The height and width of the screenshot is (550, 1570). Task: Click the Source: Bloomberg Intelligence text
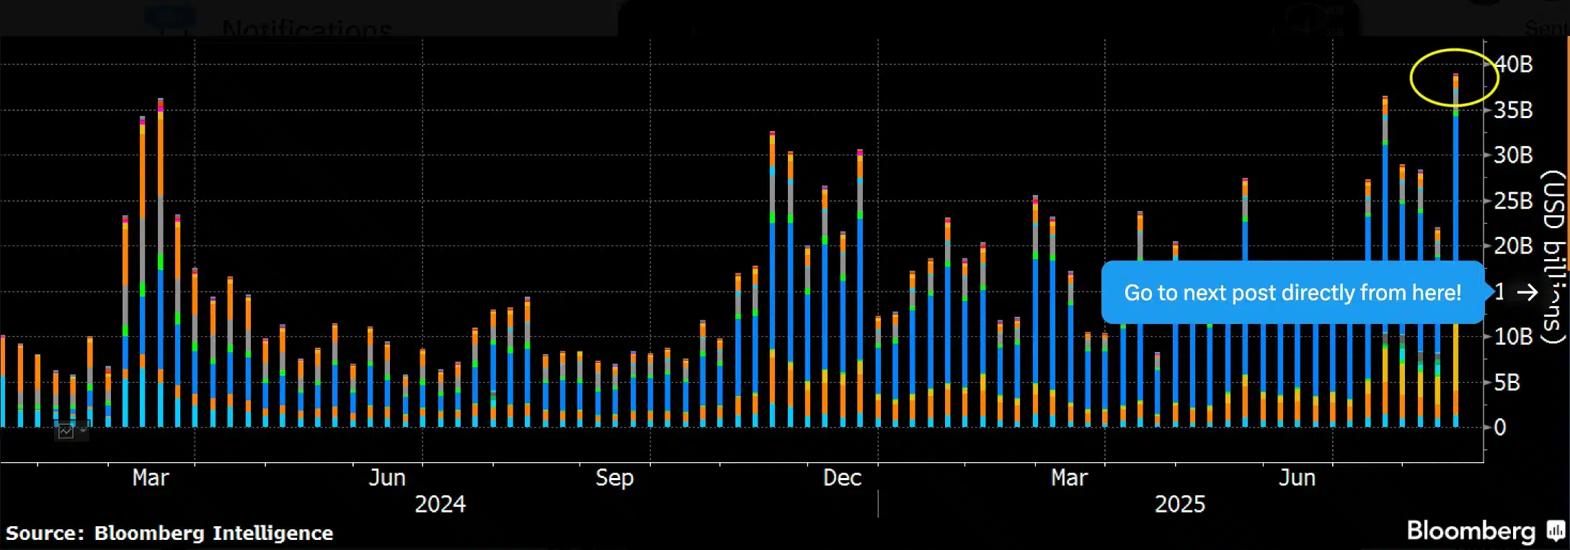tap(169, 533)
